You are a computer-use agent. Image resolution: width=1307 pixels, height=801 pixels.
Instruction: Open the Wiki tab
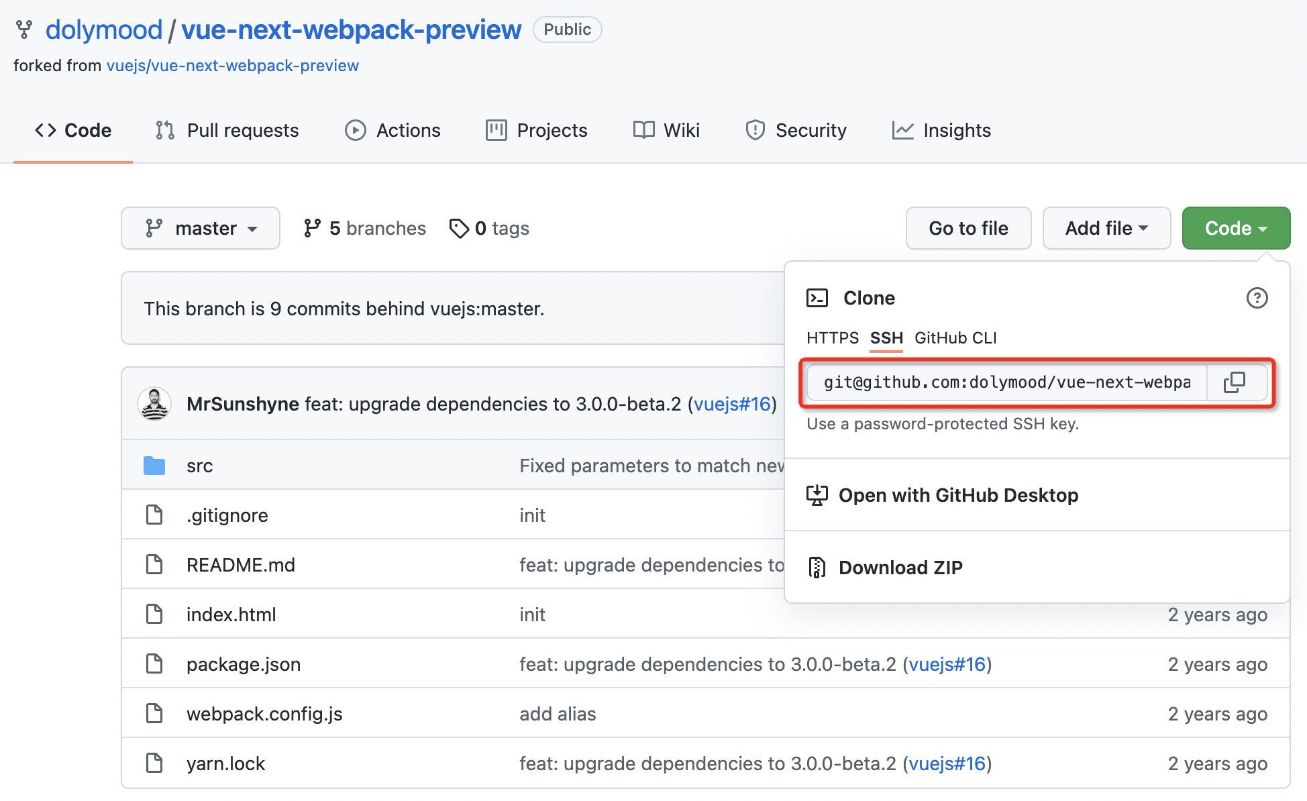pyautogui.click(x=666, y=130)
